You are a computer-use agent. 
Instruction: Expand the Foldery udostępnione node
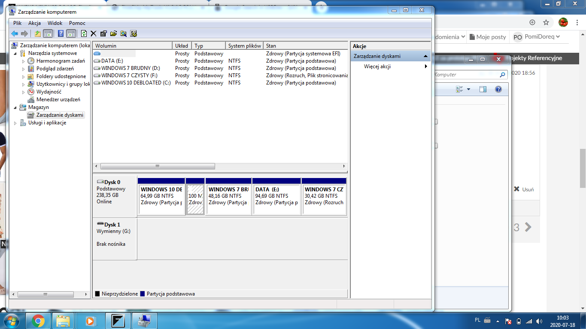click(24, 76)
